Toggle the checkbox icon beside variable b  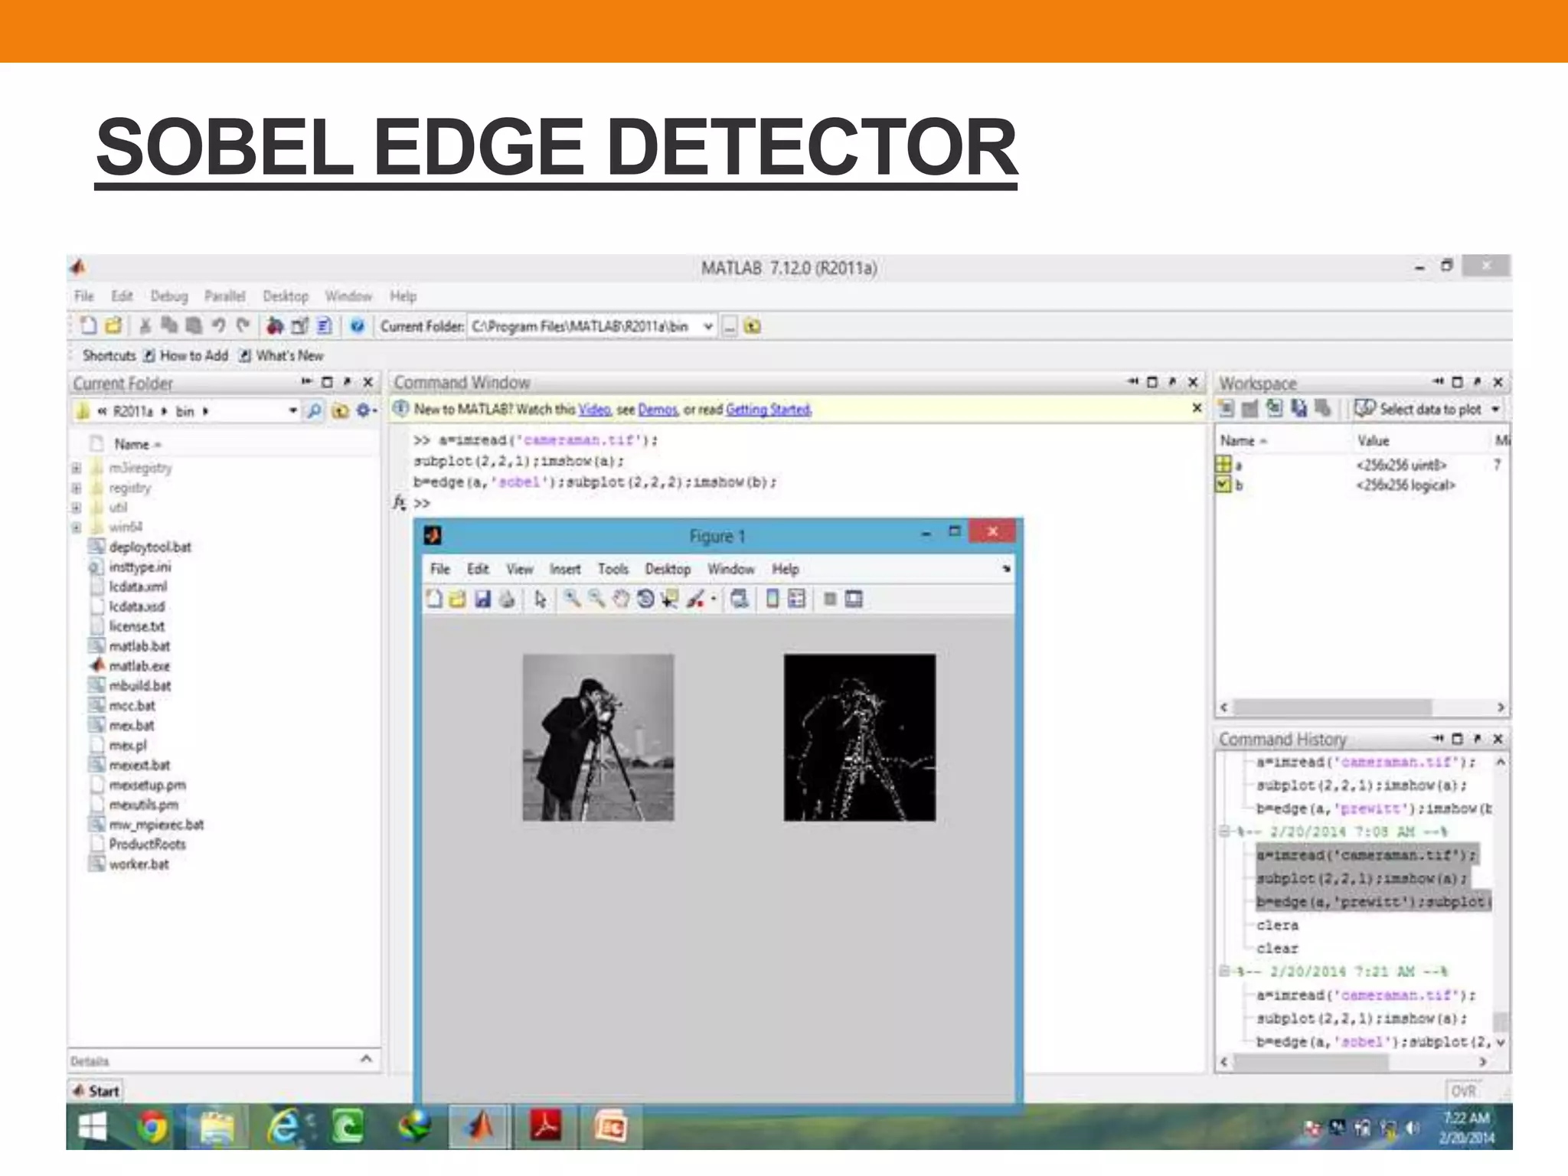click(1223, 485)
